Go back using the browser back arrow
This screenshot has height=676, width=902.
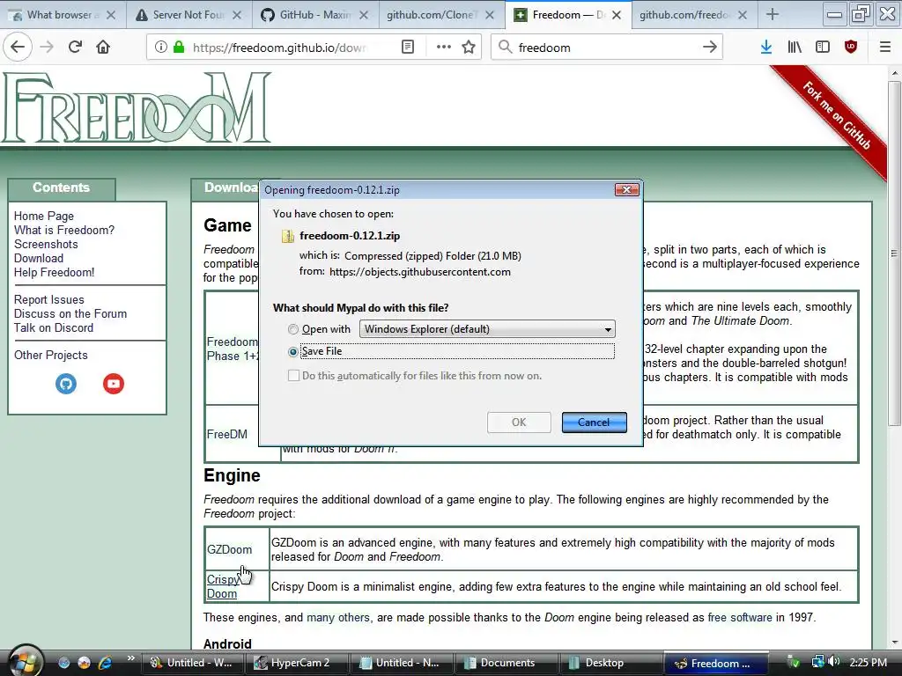pos(18,48)
